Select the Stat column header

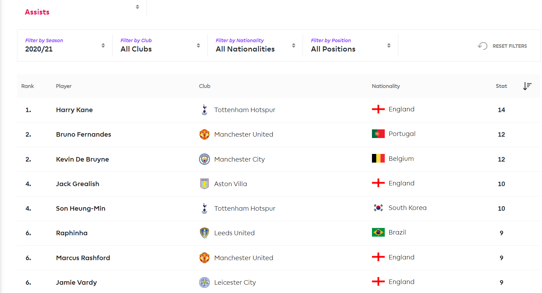pos(501,86)
